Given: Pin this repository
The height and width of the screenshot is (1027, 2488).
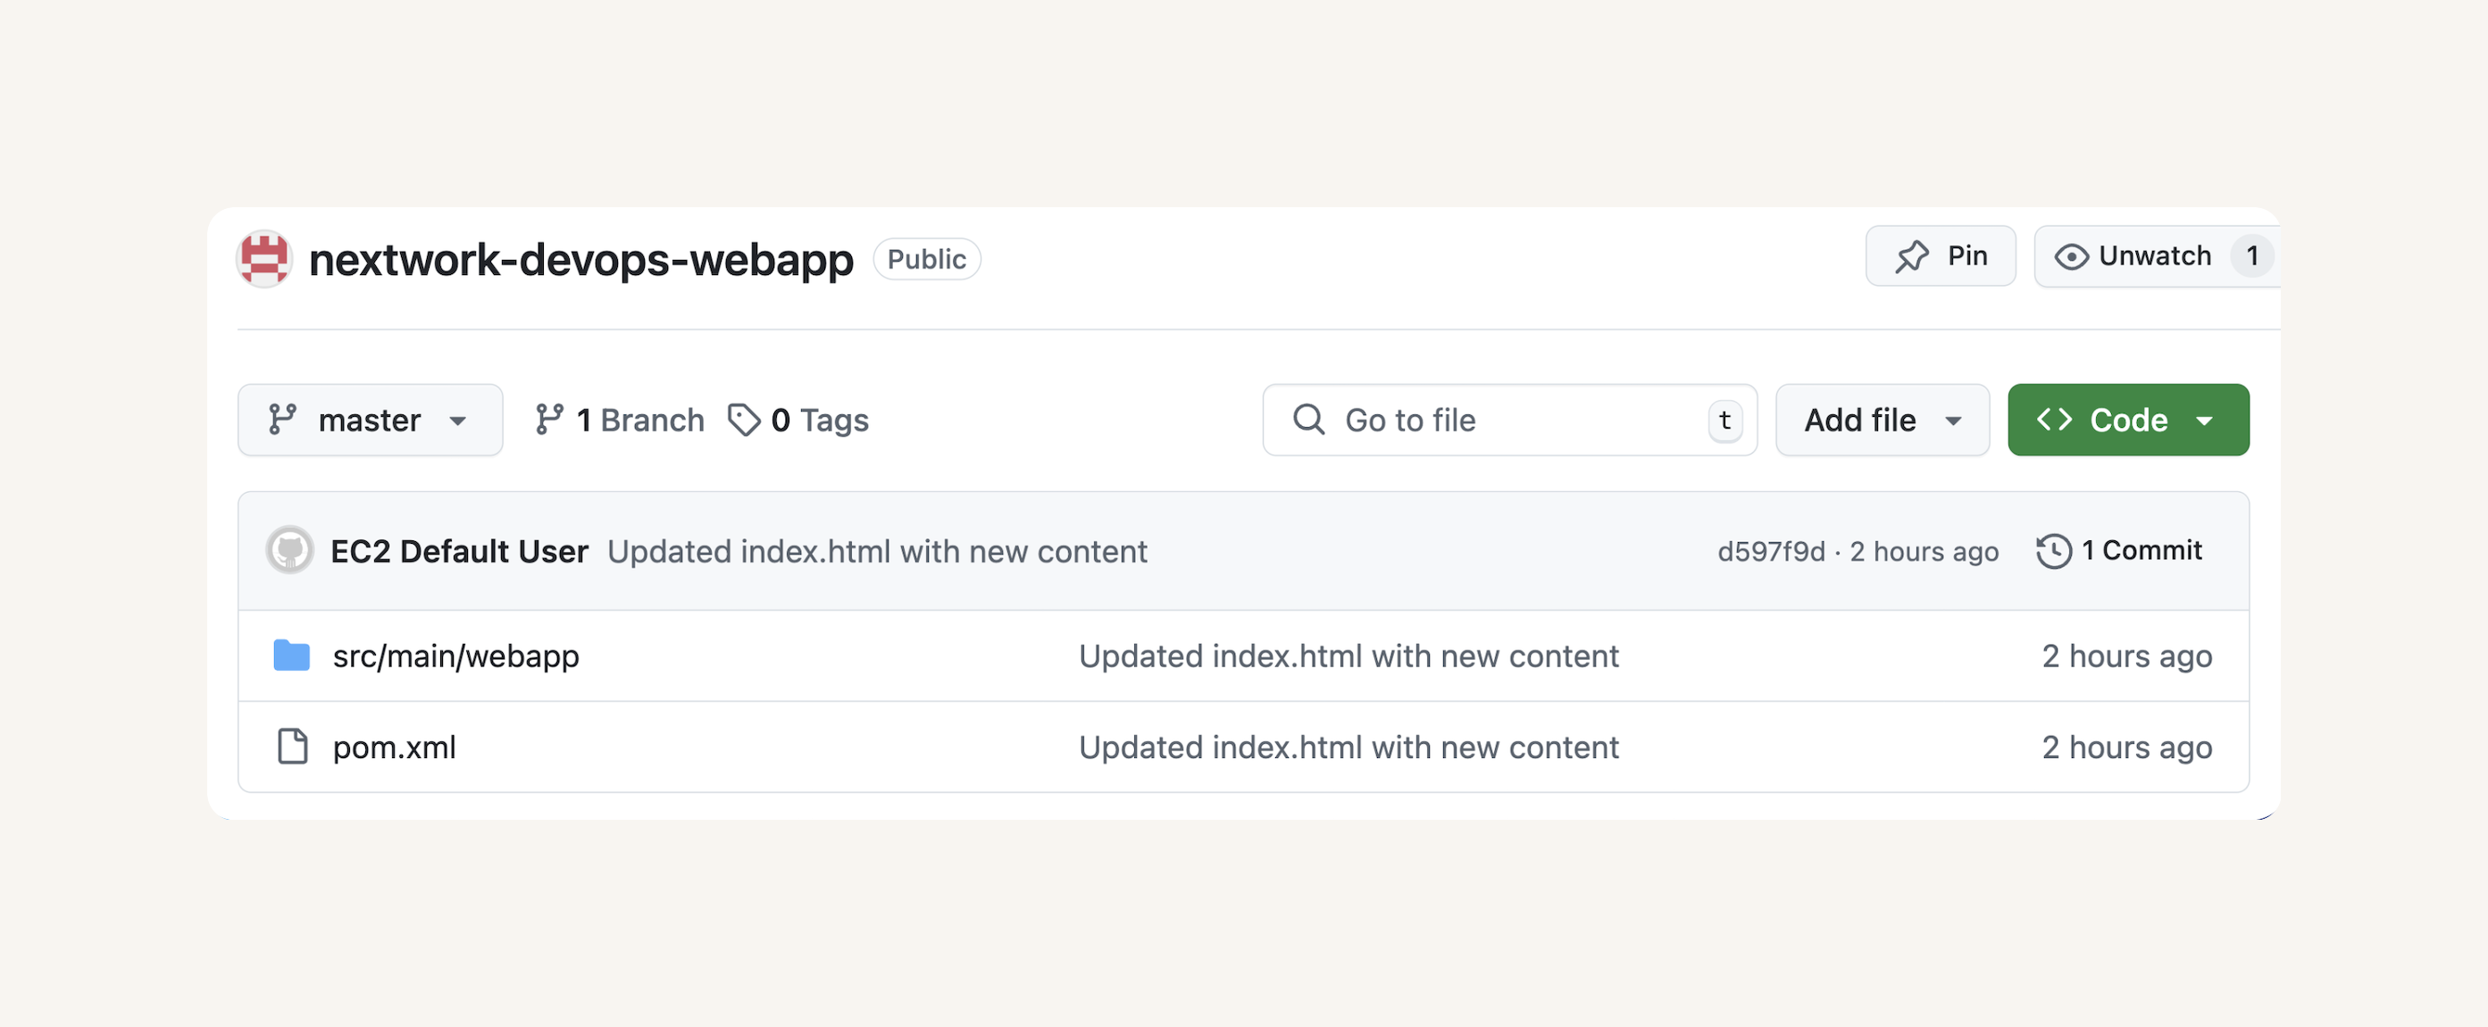Looking at the screenshot, I should 1940,256.
